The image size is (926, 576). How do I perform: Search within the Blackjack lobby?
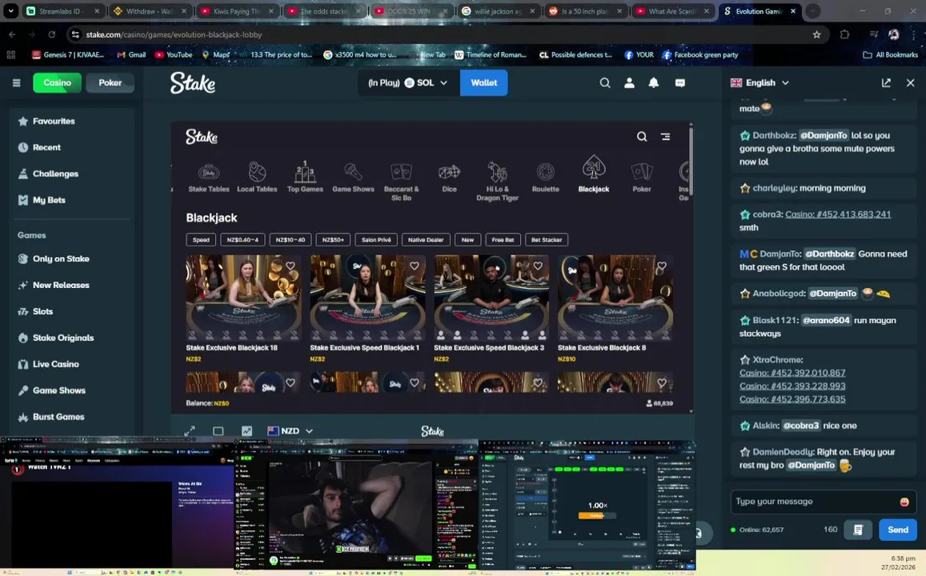click(641, 136)
